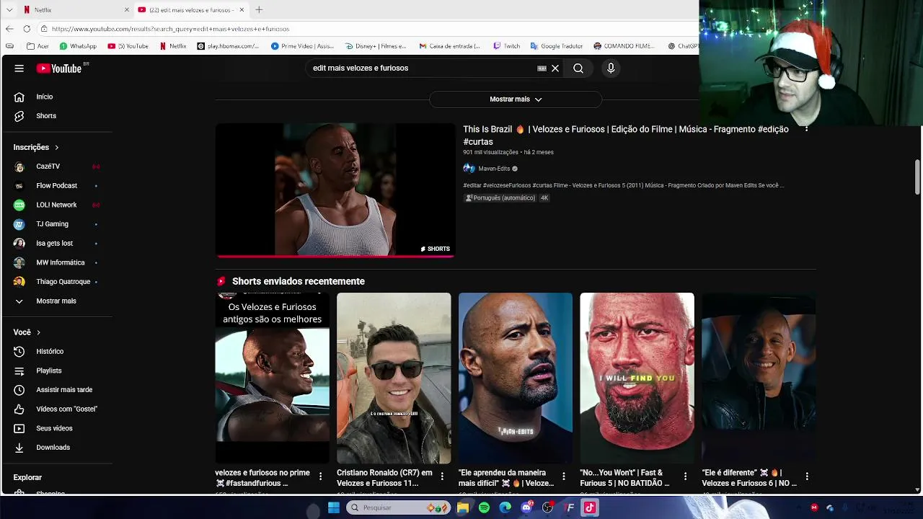Click the taskbar Pesquisar search box
923x519 pixels.
397,507
